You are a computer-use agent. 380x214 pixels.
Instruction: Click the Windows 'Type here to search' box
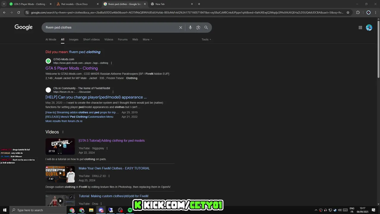pos(38,210)
